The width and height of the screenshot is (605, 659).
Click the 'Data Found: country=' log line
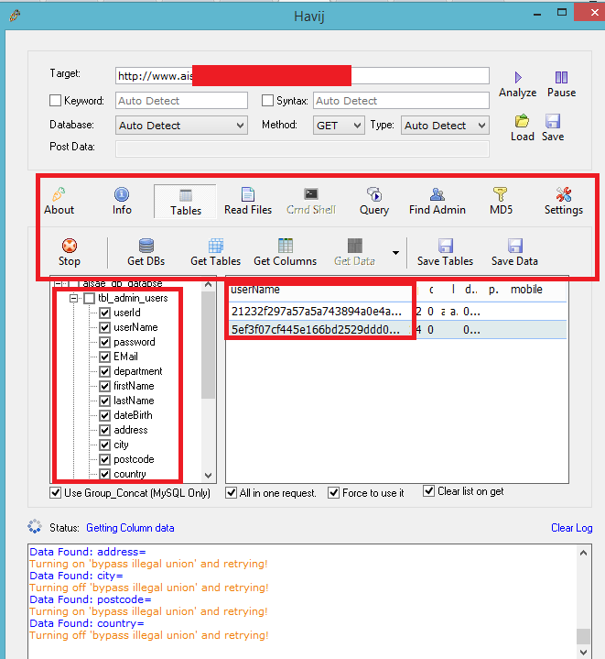(x=86, y=623)
